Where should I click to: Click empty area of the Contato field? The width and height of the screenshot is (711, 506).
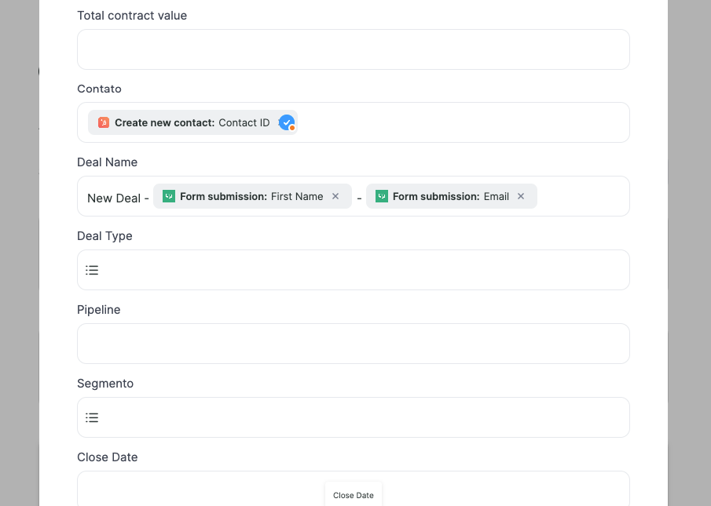[463, 122]
